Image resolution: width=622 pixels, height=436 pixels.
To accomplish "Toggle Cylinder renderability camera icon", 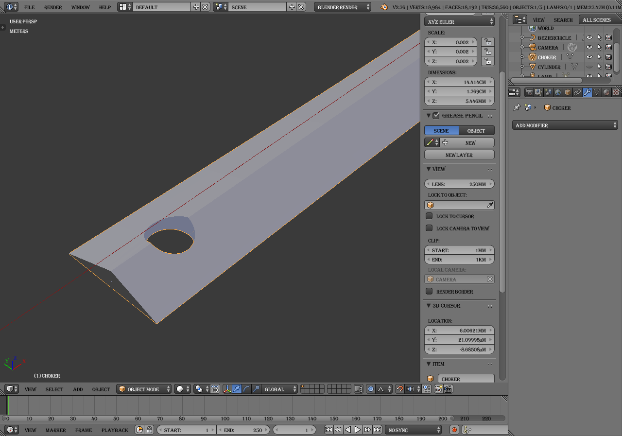I will point(608,67).
